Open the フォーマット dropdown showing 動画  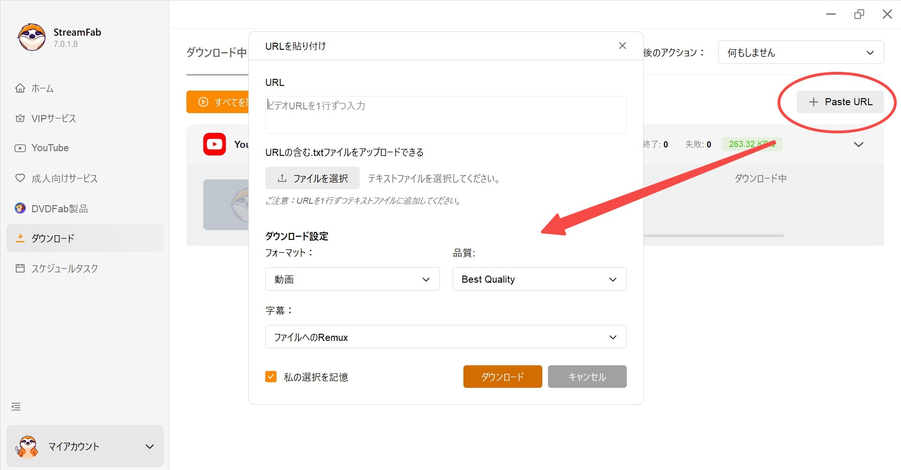point(352,279)
